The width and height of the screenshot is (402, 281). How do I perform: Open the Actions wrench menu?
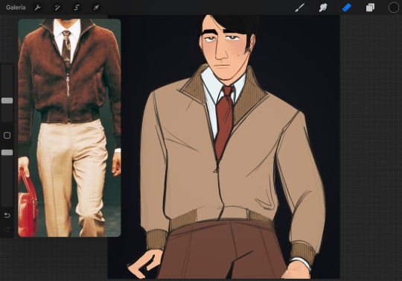pyautogui.click(x=37, y=7)
